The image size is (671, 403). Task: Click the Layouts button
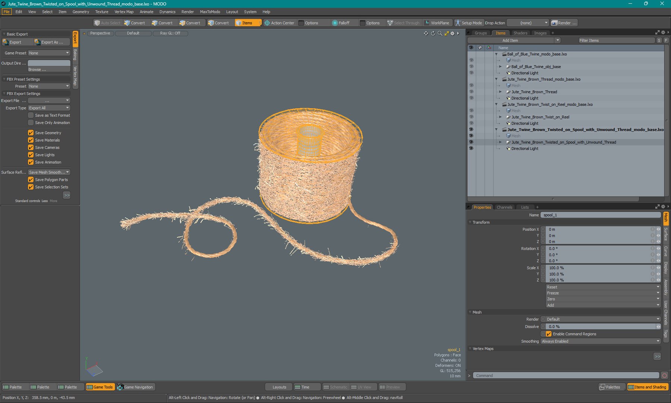point(279,387)
